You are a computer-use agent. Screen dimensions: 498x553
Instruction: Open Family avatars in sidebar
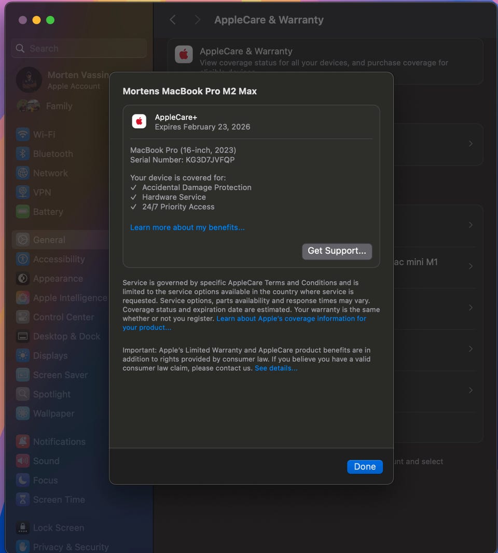29,106
